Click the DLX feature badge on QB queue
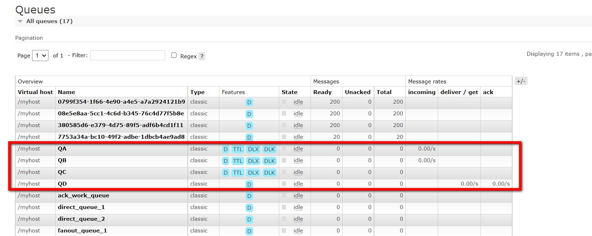Screen dimensions: 592x236 tap(253, 161)
